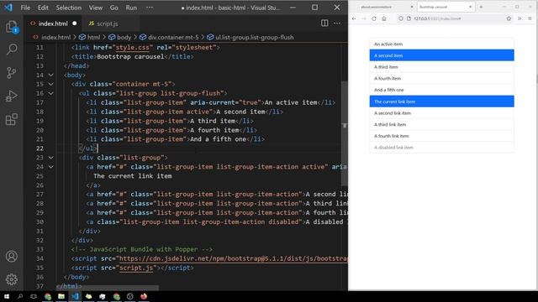The width and height of the screenshot is (538, 302).
Task: Open div.container.mt-5 breadcrumb
Action: [x=169, y=37]
